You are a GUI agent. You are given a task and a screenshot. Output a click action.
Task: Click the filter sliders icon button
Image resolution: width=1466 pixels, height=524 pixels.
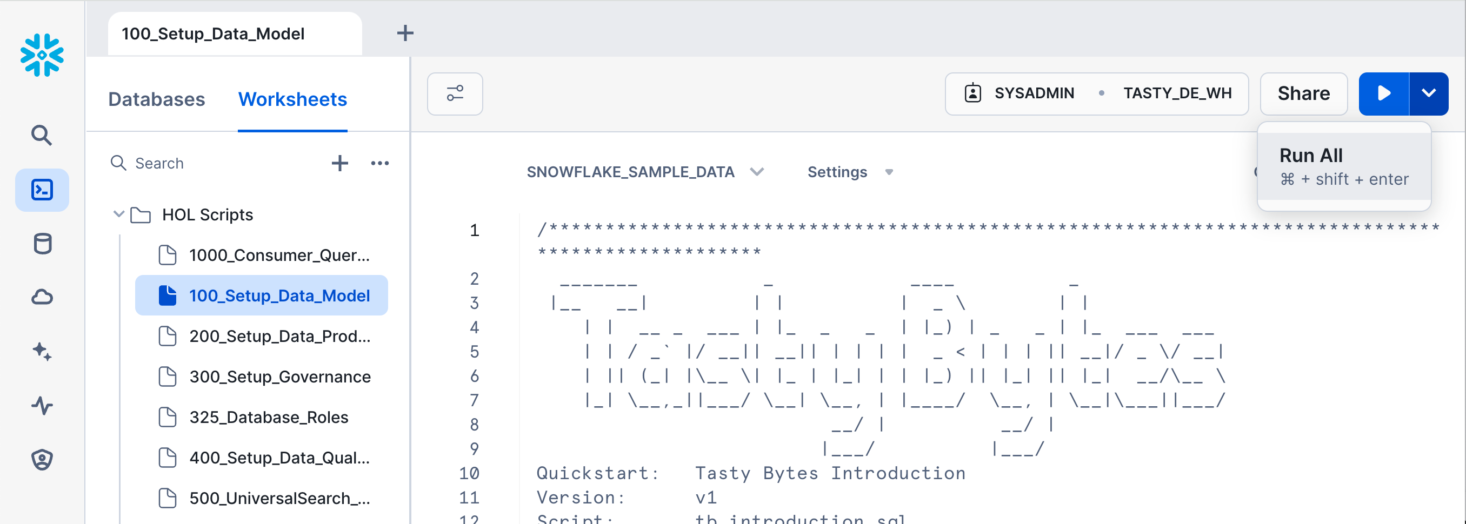tap(455, 93)
